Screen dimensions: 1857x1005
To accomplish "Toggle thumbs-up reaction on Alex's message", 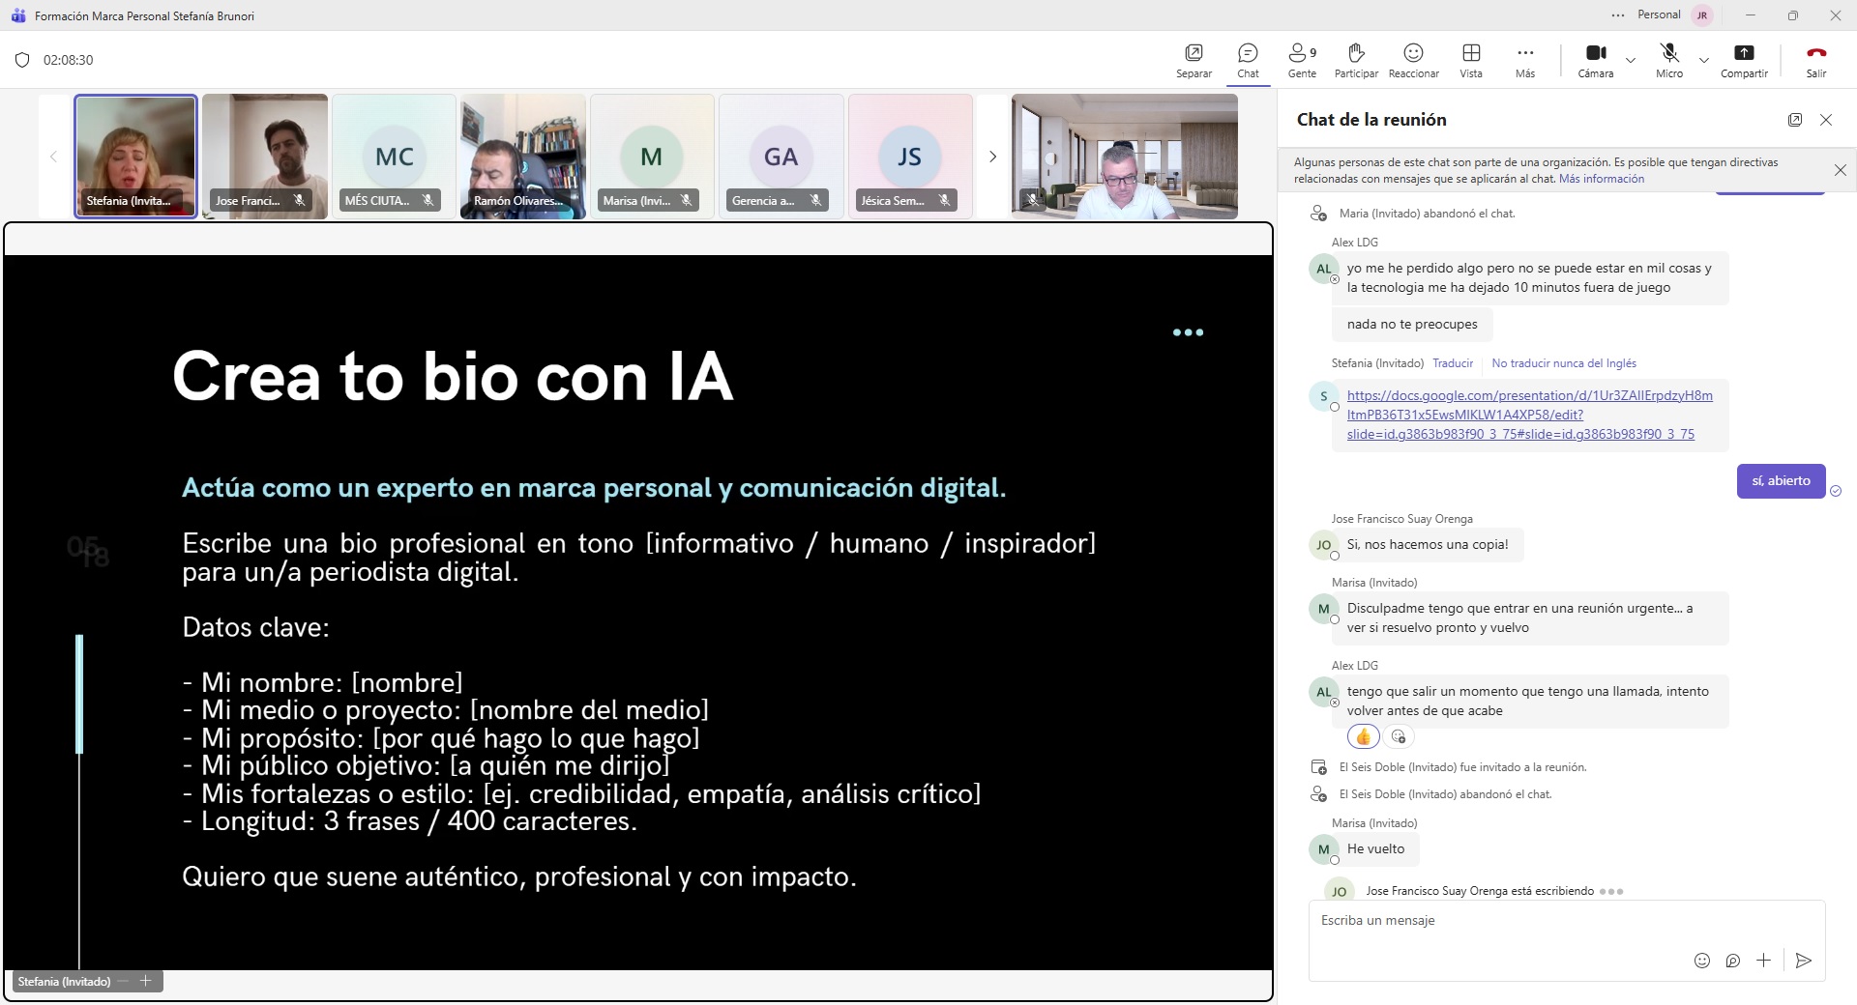I will tap(1364, 737).
